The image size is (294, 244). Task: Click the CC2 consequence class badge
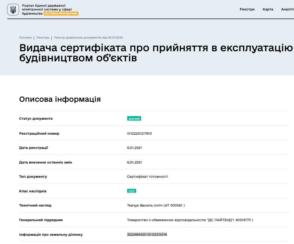[x=131, y=191]
